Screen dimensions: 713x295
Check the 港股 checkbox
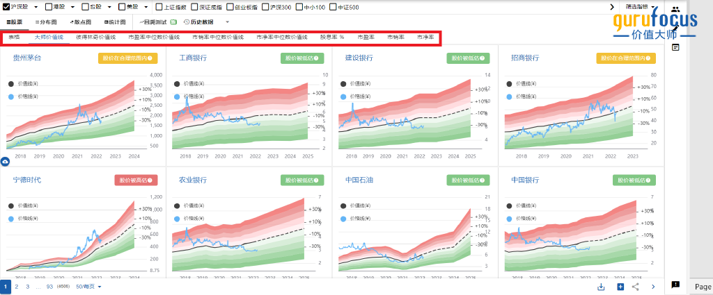pyautogui.click(x=49, y=7)
